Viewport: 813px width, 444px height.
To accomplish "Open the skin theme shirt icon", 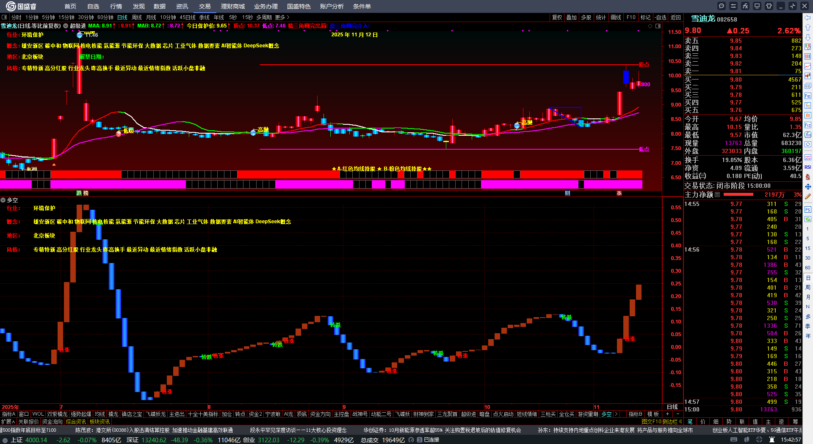I will [x=769, y=6].
